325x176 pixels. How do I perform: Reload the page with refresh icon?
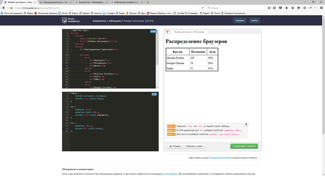(x=203, y=8)
